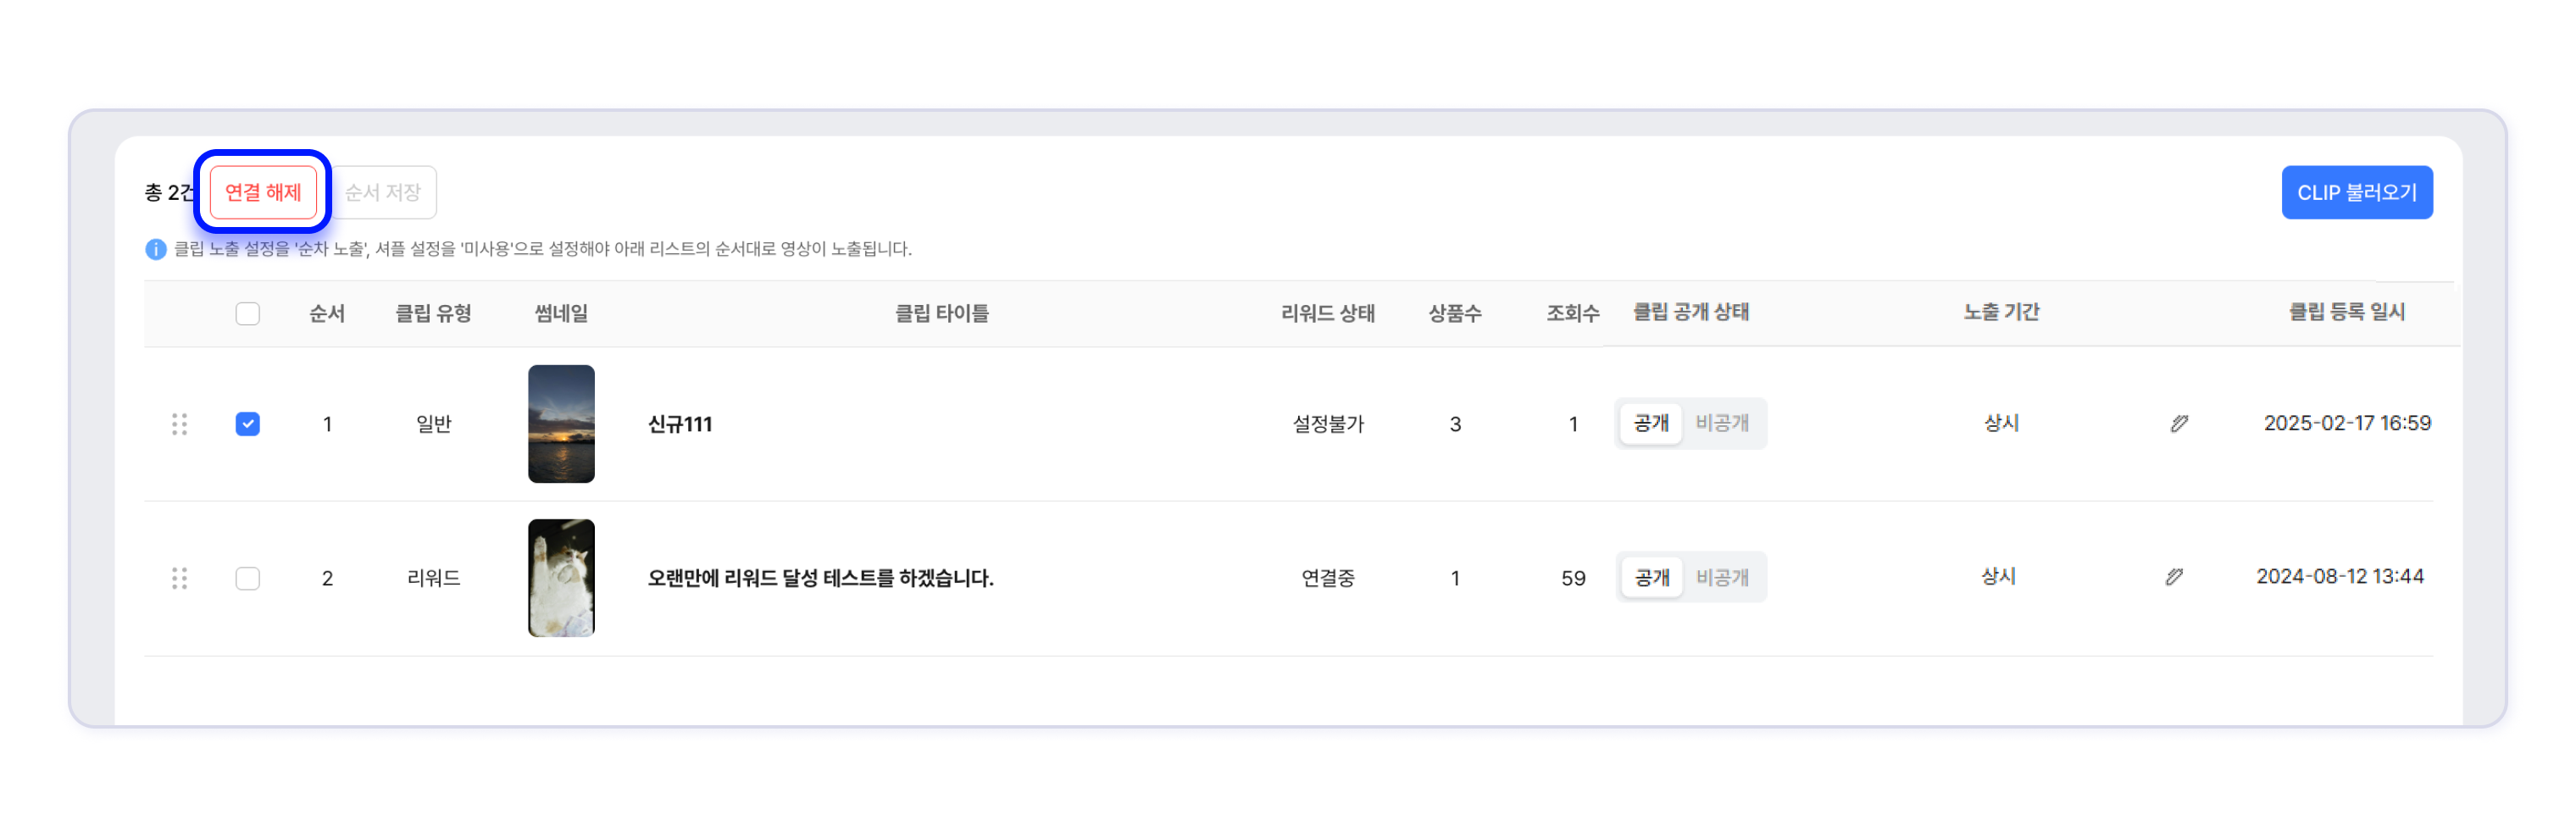Click the 조회수 column header
Viewport: 2576px width, 837px height.
pos(1572,313)
